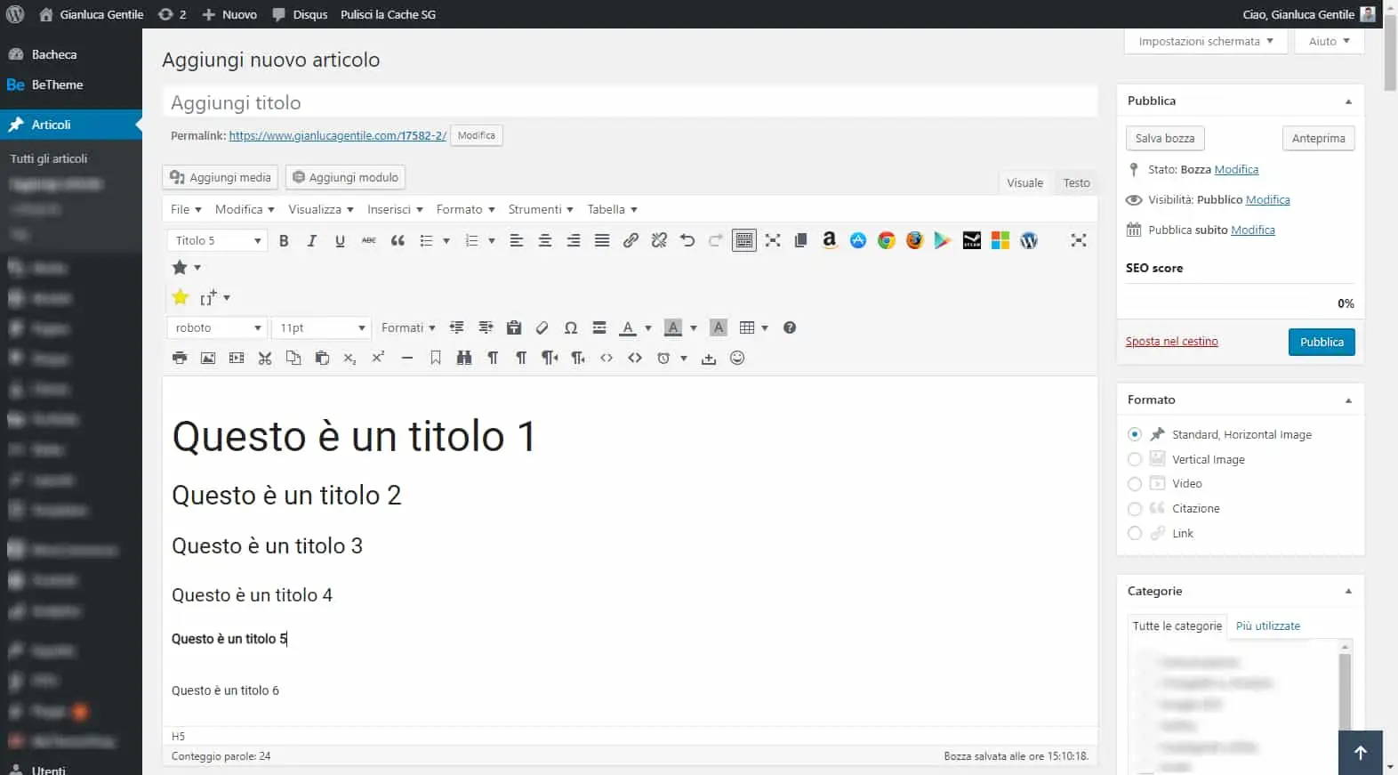Remove link with unlink icon

659,241
